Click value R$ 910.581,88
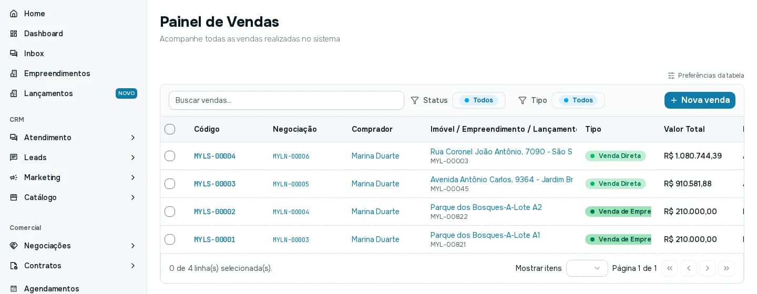757x294 pixels. (688, 184)
